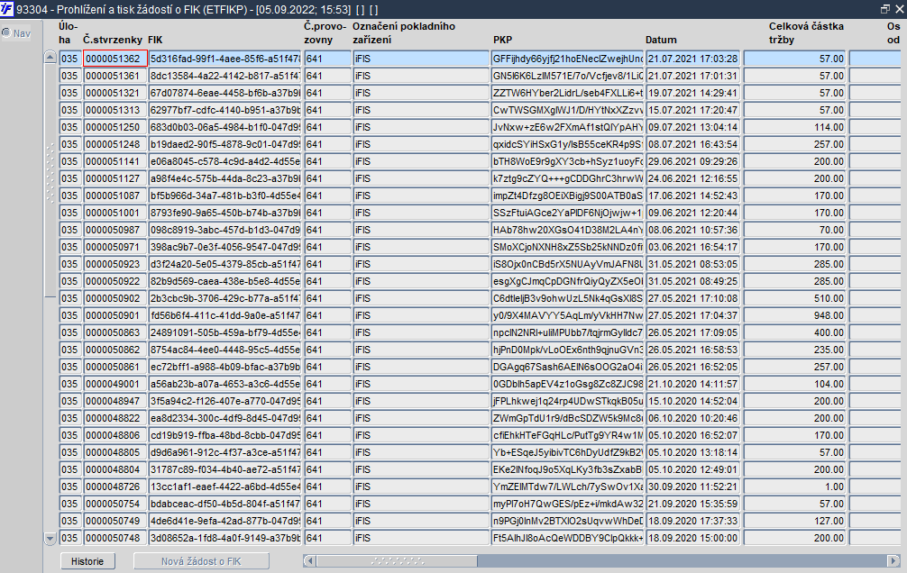Select receipt number 0000051087 cell

115,196
